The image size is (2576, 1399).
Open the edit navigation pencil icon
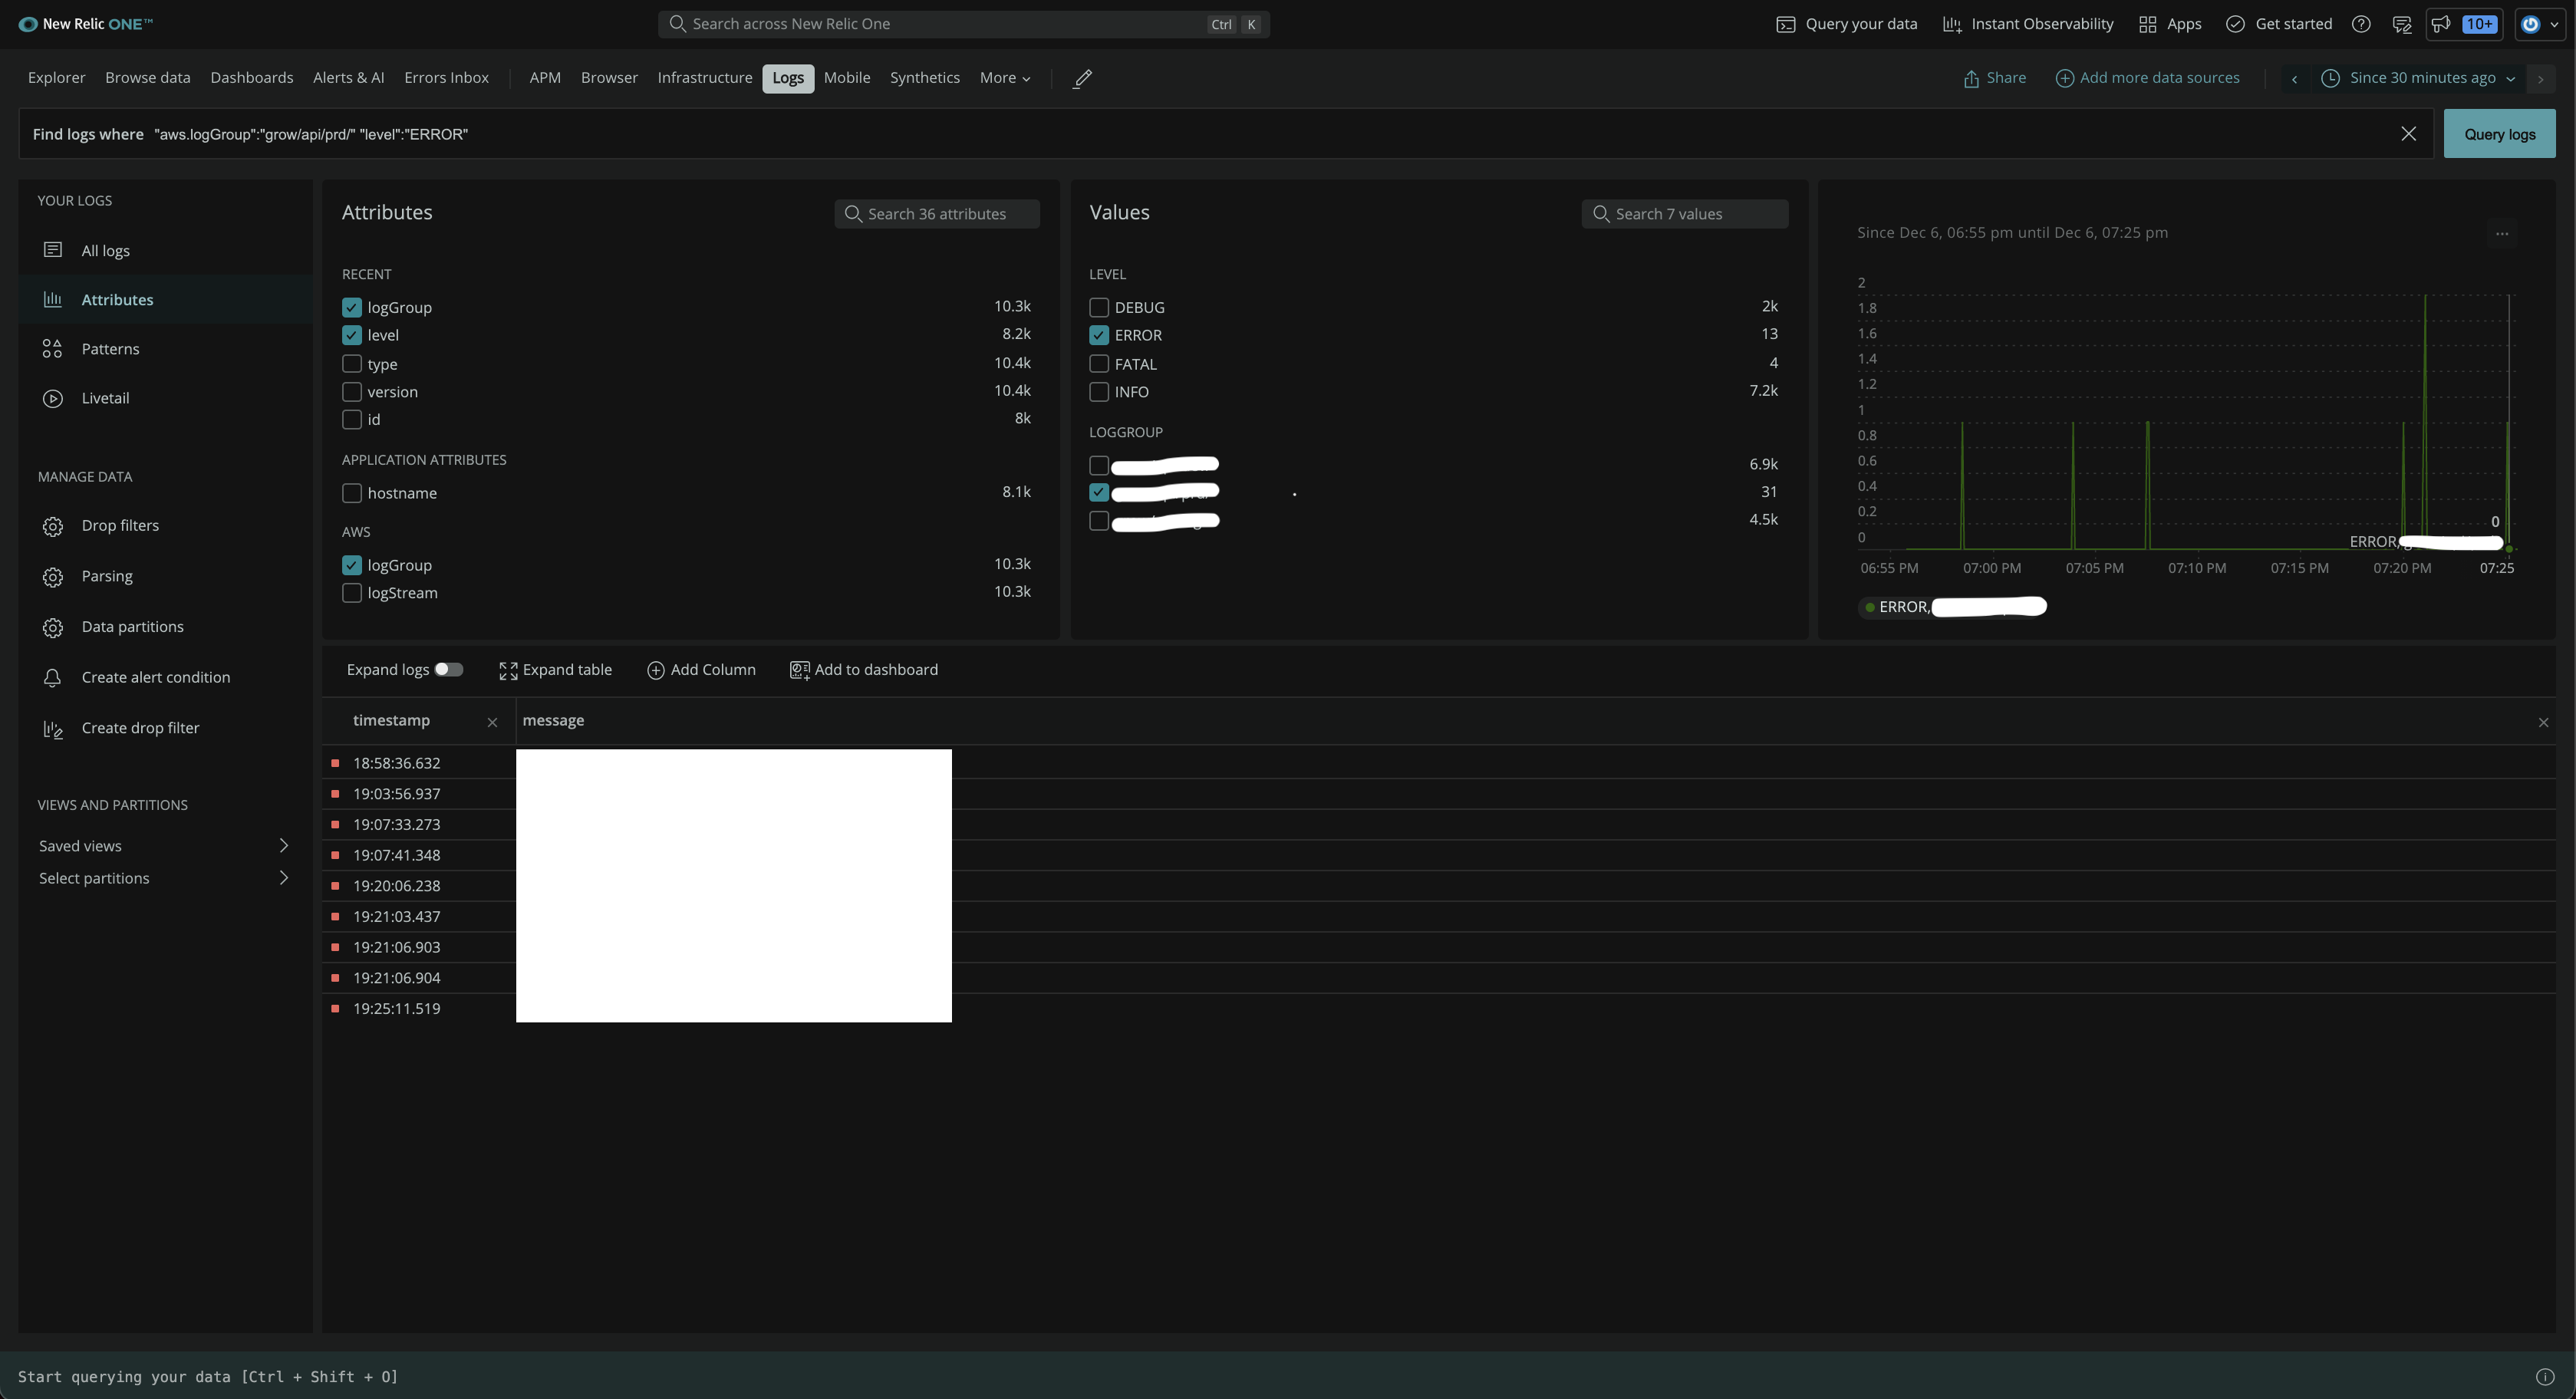(1082, 78)
